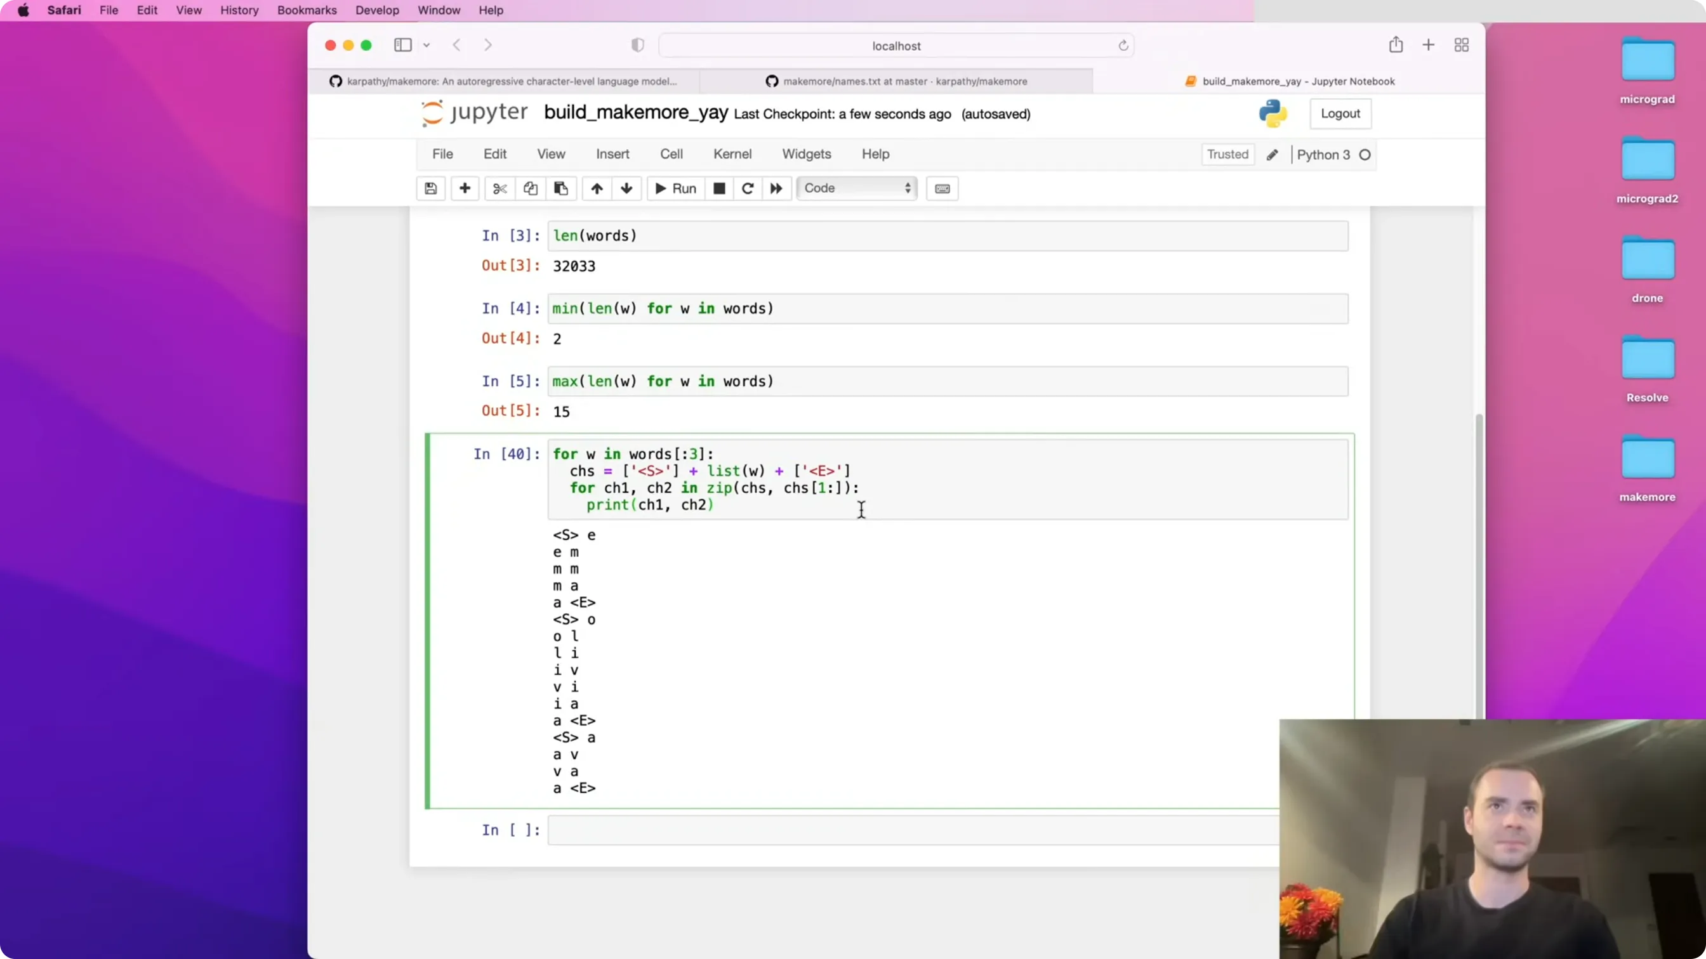
Task: Insert cell below with plus icon
Action: coord(465,188)
